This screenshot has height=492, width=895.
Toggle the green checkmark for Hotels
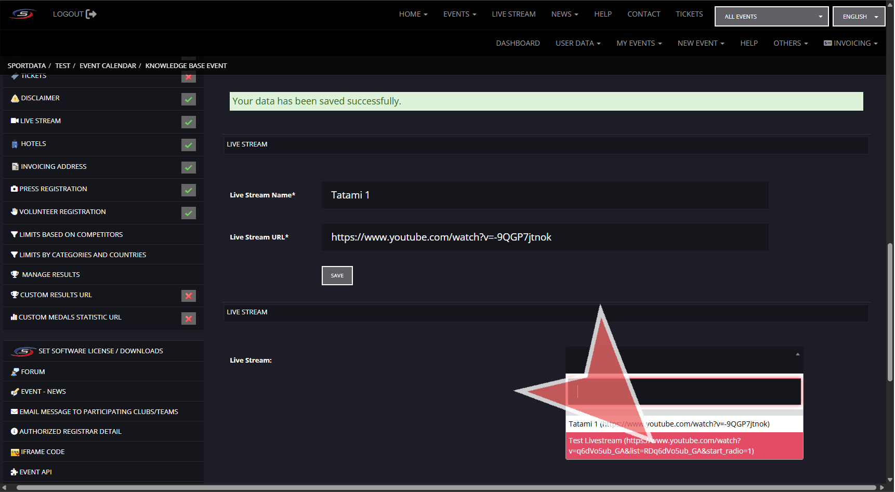[x=188, y=145]
